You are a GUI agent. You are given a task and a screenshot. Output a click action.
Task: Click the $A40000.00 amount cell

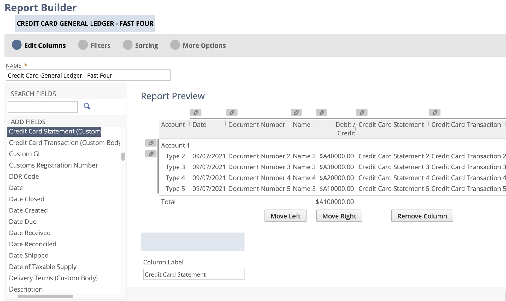click(337, 156)
